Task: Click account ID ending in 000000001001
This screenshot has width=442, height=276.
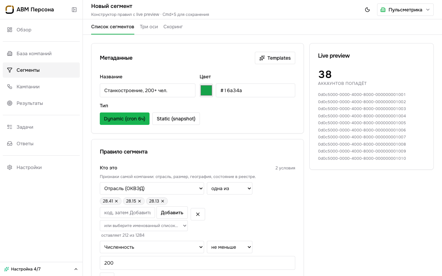Action: point(362,95)
